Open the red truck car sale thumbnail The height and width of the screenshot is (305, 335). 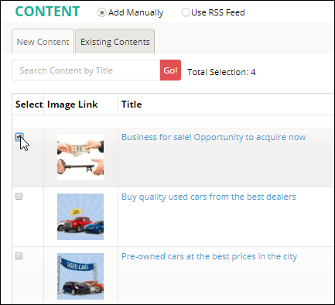pyautogui.click(x=80, y=217)
